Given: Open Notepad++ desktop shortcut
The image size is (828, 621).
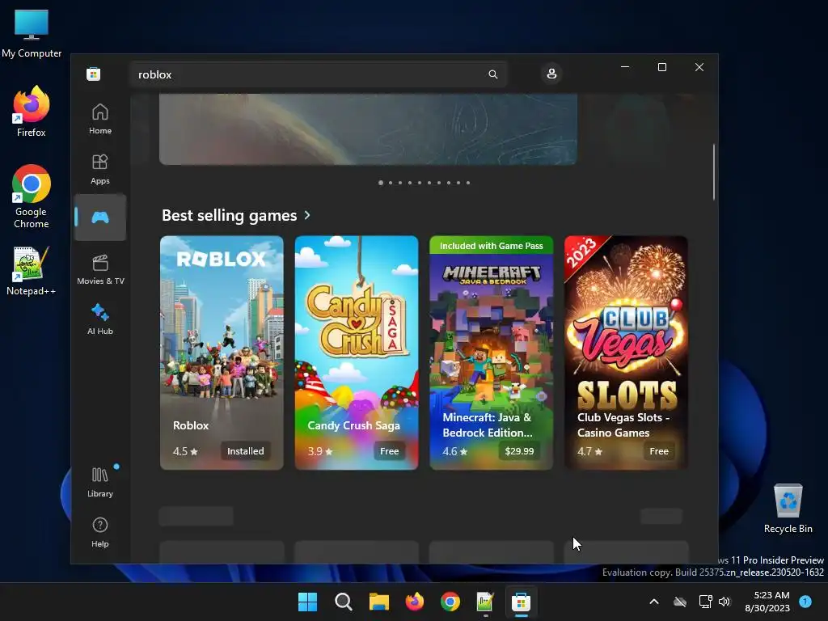Looking at the screenshot, I should coord(32,270).
